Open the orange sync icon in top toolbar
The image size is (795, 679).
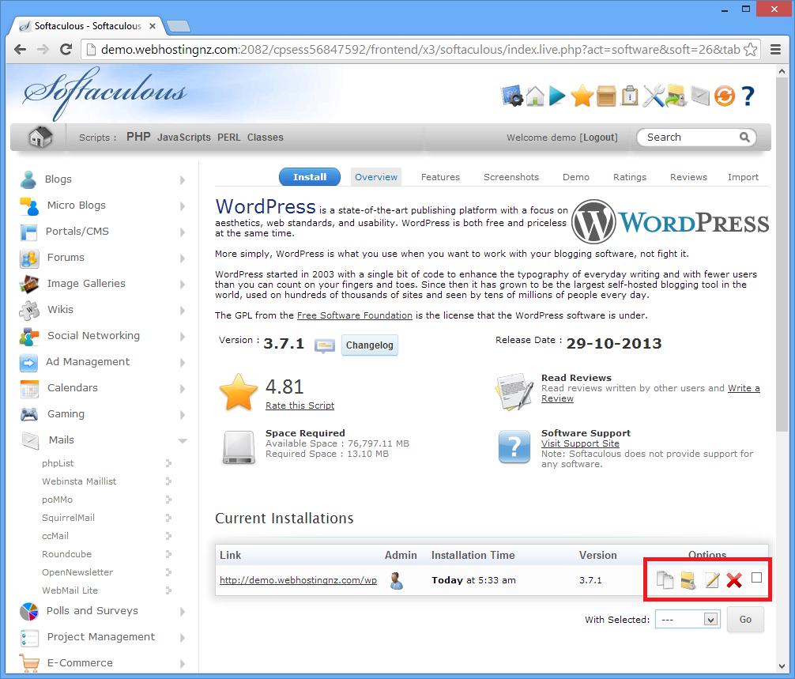tap(724, 96)
